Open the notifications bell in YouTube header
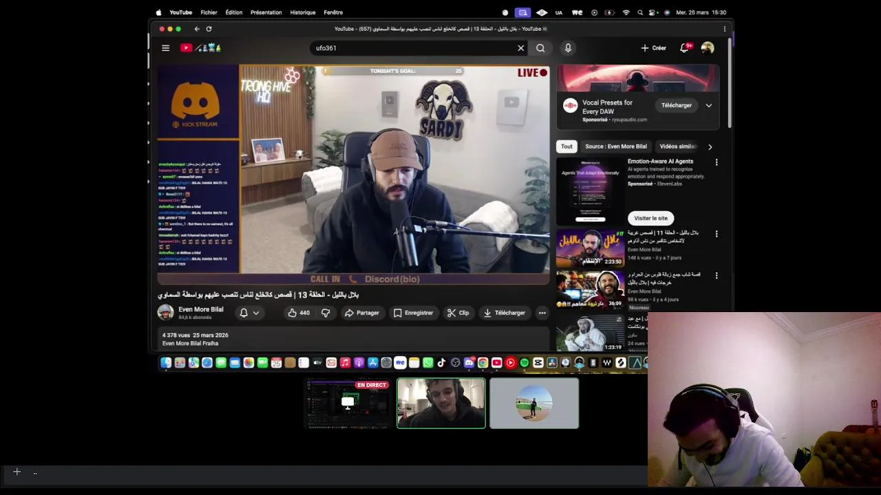The width and height of the screenshot is (881, 495). tap(685, 48)
